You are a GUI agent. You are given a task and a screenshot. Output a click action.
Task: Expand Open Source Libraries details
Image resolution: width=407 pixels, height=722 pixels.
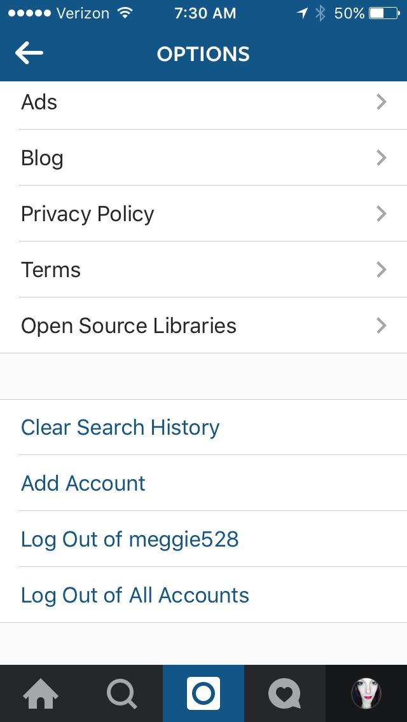203,325
